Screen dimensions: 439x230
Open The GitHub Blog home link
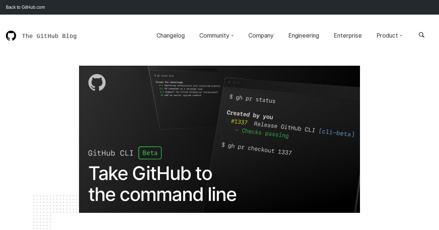click(x=49, y=36)
